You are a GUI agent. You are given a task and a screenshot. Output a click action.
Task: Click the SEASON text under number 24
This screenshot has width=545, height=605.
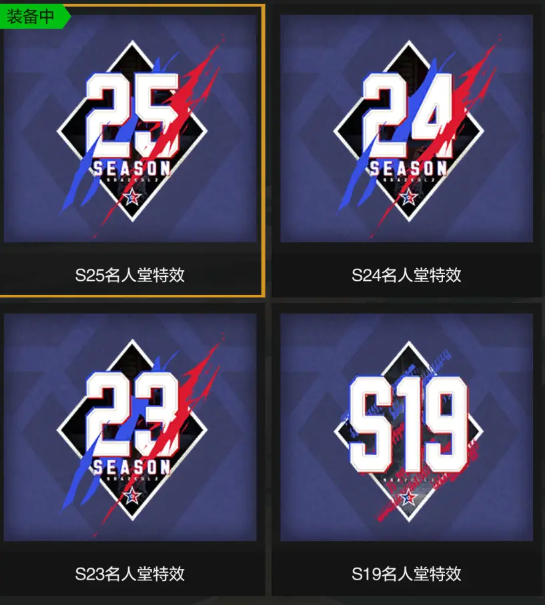(x=408, y=168)
